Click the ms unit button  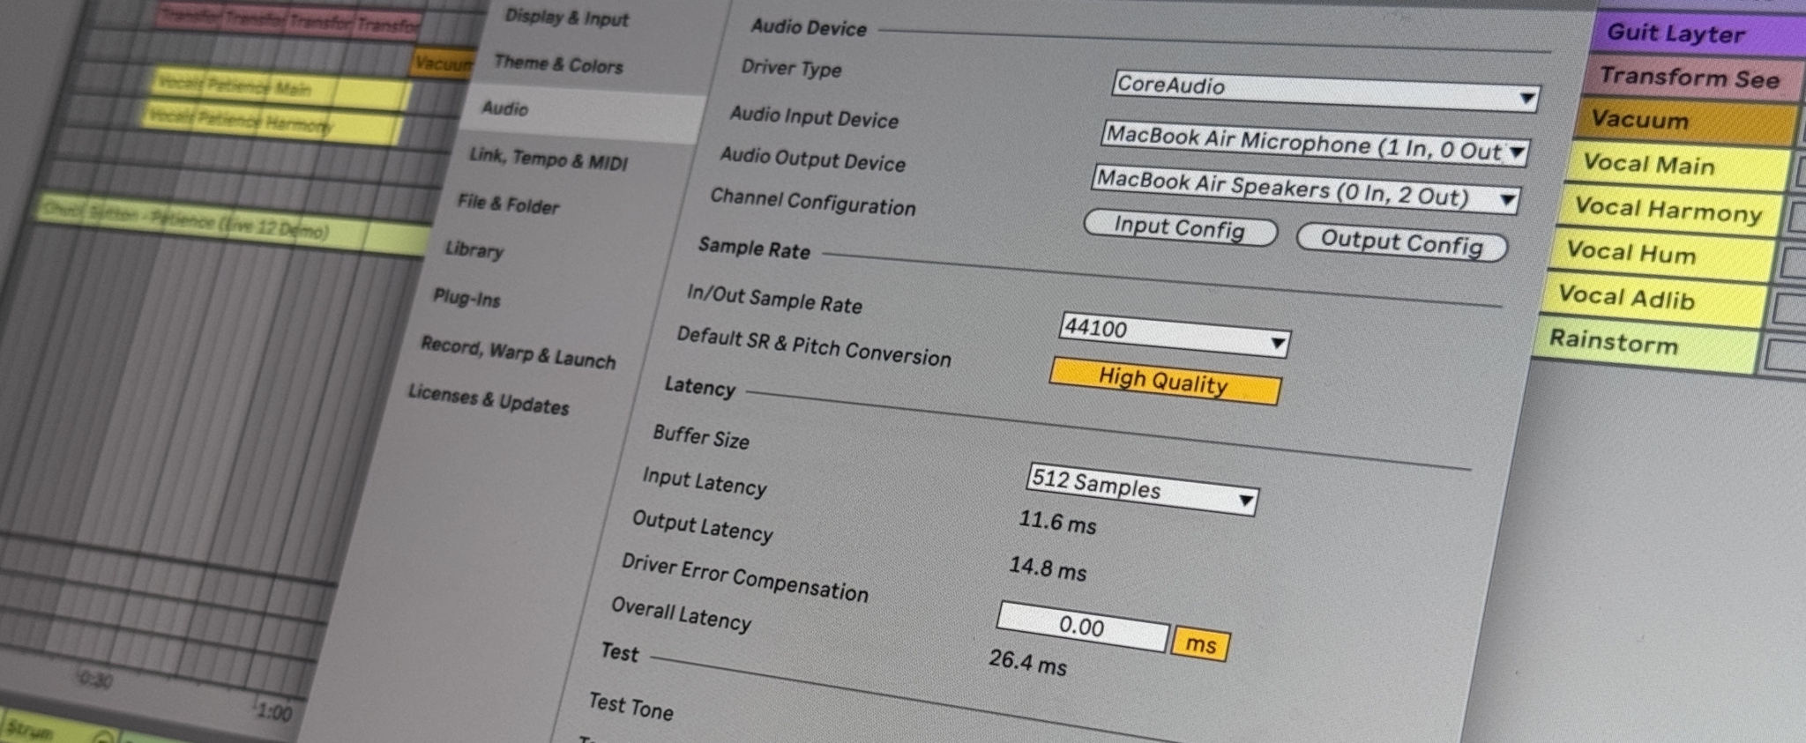1200,644
